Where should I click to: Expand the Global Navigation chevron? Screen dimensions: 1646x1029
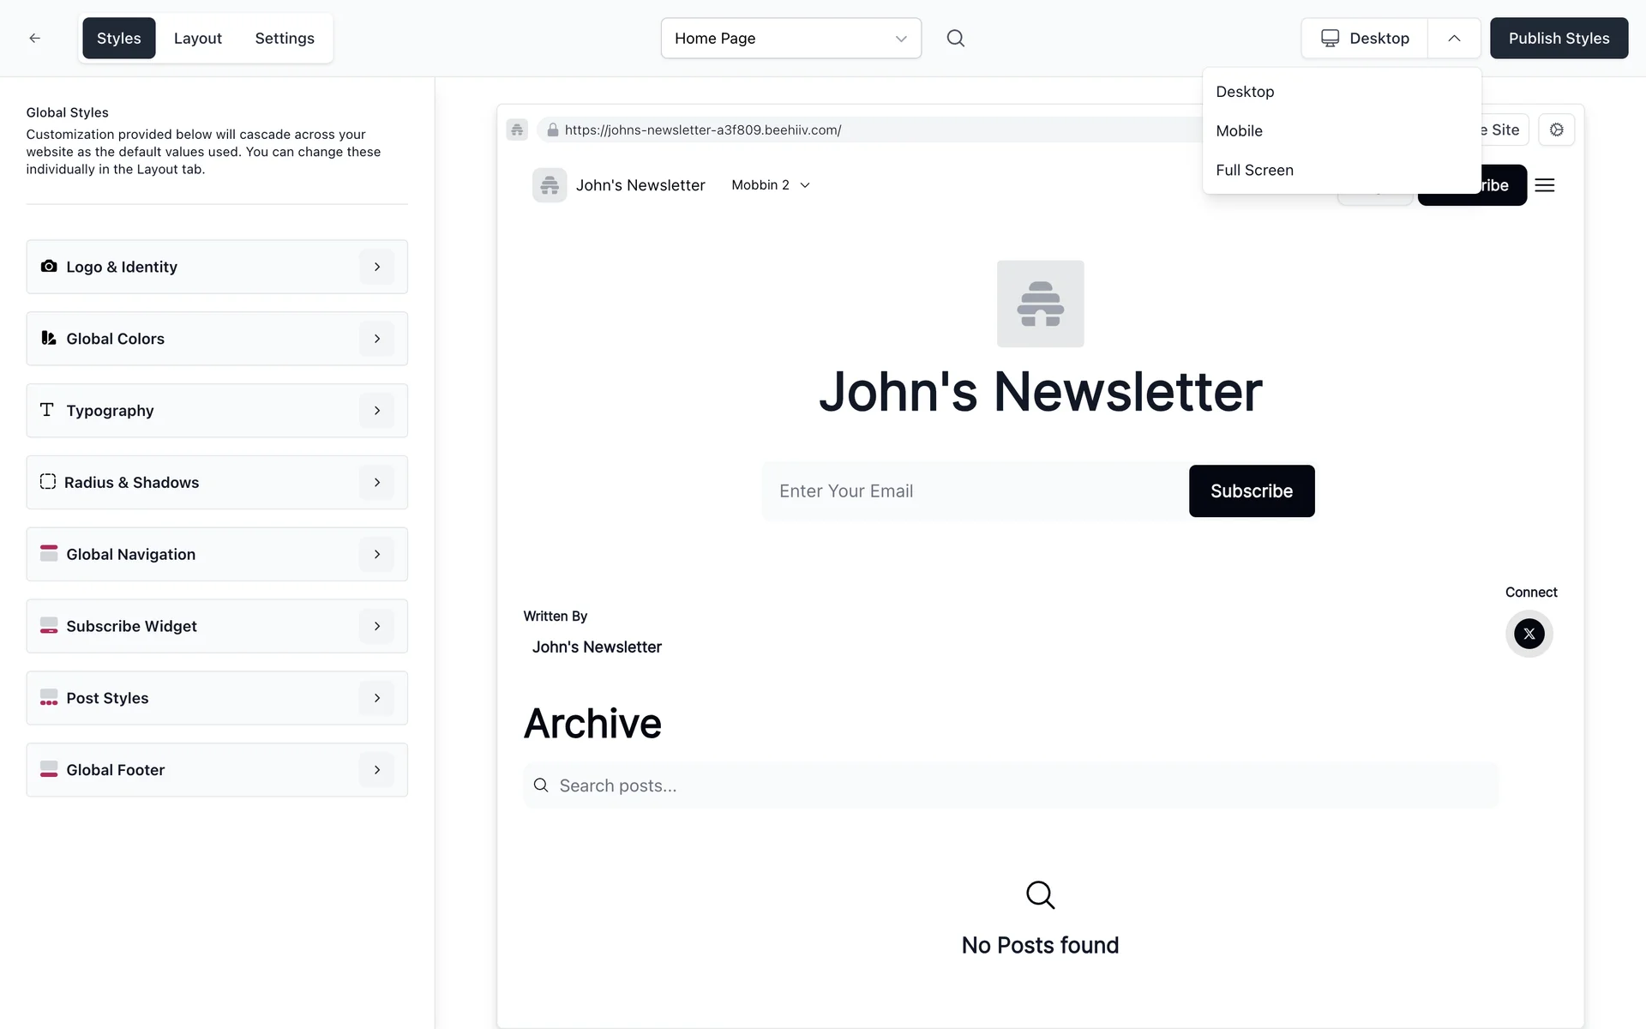[x=376, y=555]
